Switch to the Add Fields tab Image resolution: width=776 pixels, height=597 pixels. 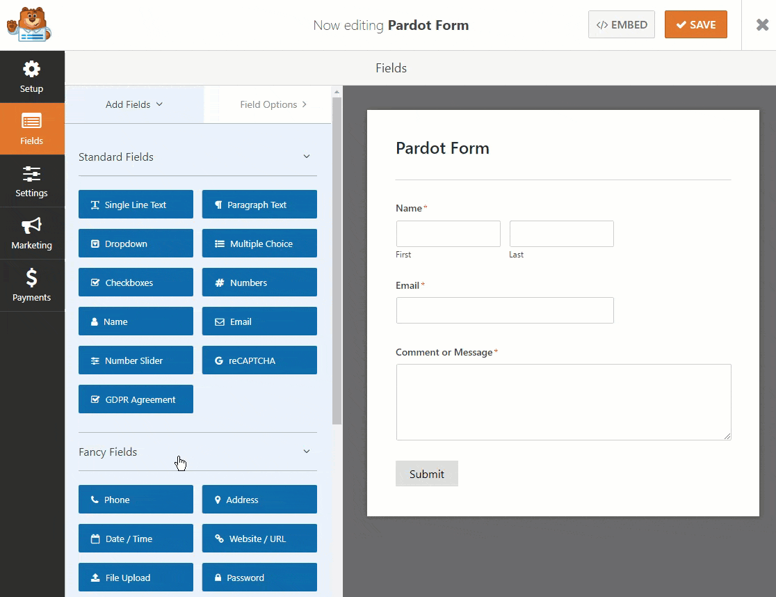134,104
